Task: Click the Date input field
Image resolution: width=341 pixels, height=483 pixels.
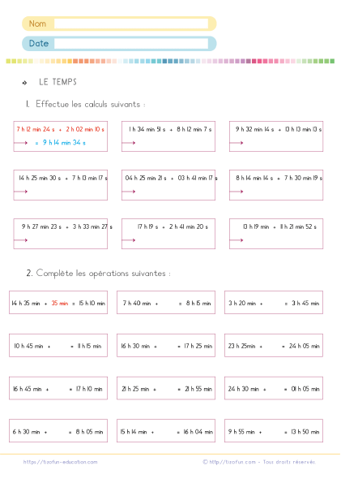Action: [131, 44]
